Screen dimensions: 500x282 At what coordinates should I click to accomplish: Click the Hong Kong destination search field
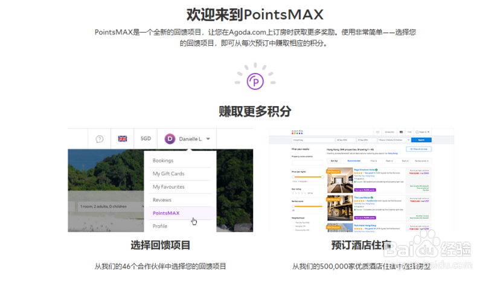coord(313,140)
